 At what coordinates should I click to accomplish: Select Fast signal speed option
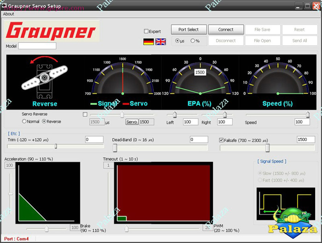click(260, 180)
